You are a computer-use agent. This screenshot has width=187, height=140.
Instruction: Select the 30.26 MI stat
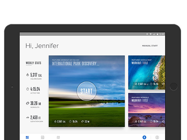tap(36, 103)
